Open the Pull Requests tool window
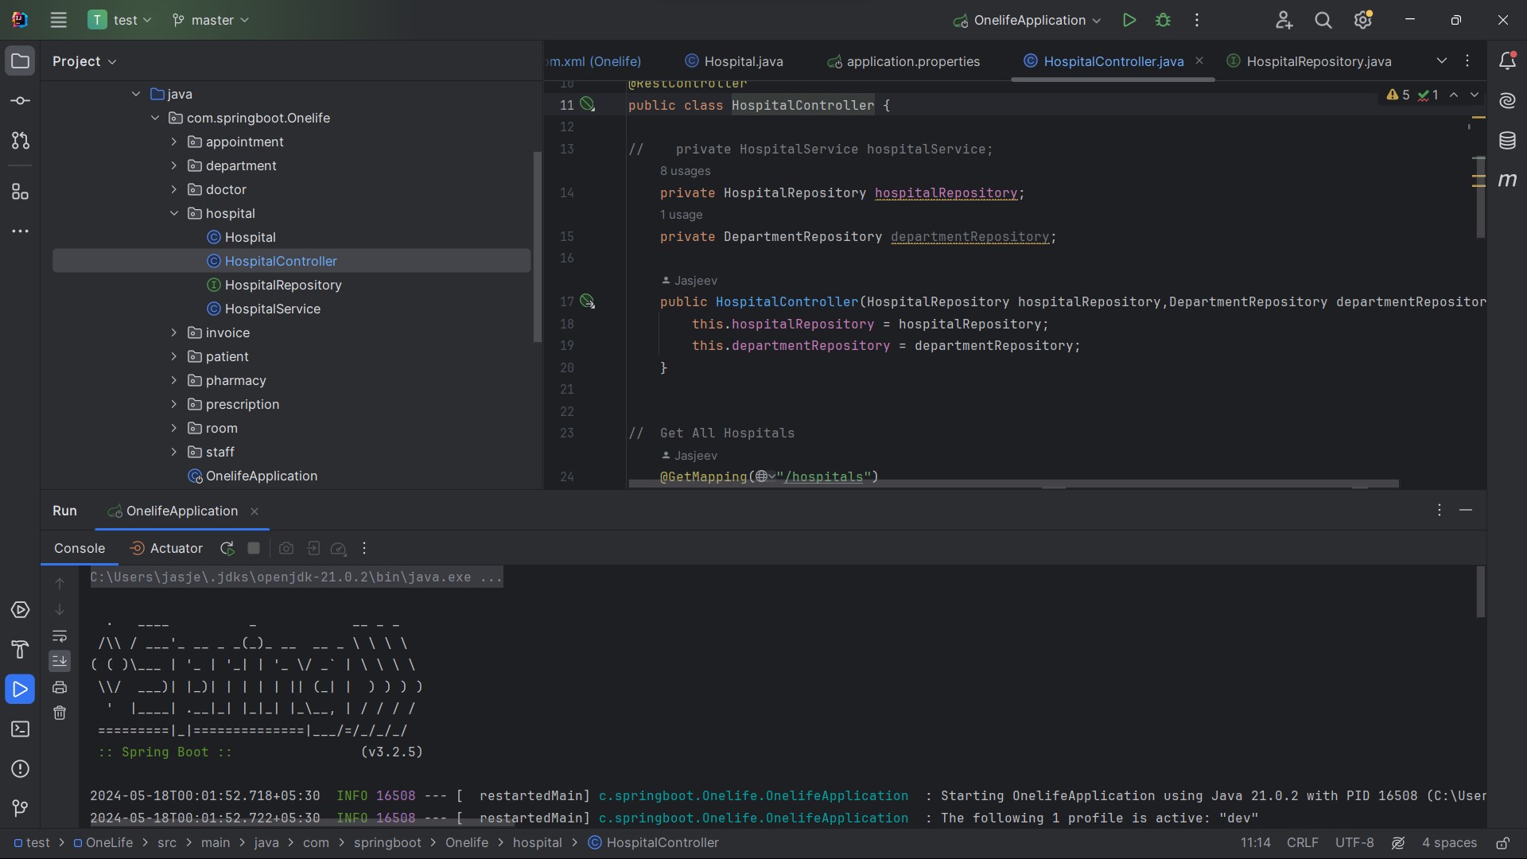 21,141
